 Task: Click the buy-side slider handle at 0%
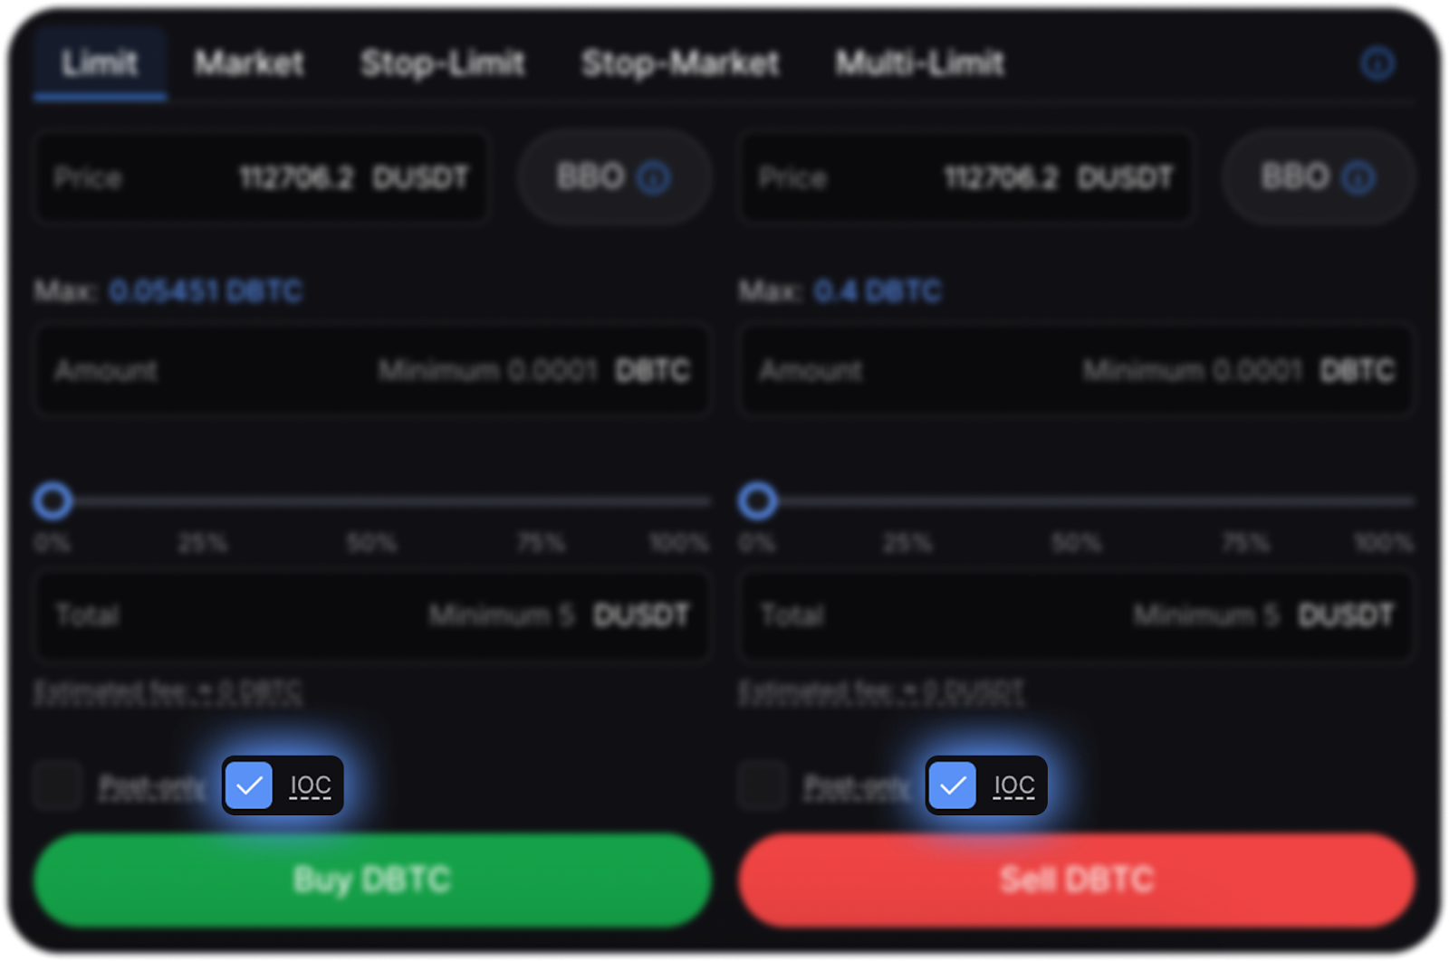pyautogui.click(x=53, y=500)
